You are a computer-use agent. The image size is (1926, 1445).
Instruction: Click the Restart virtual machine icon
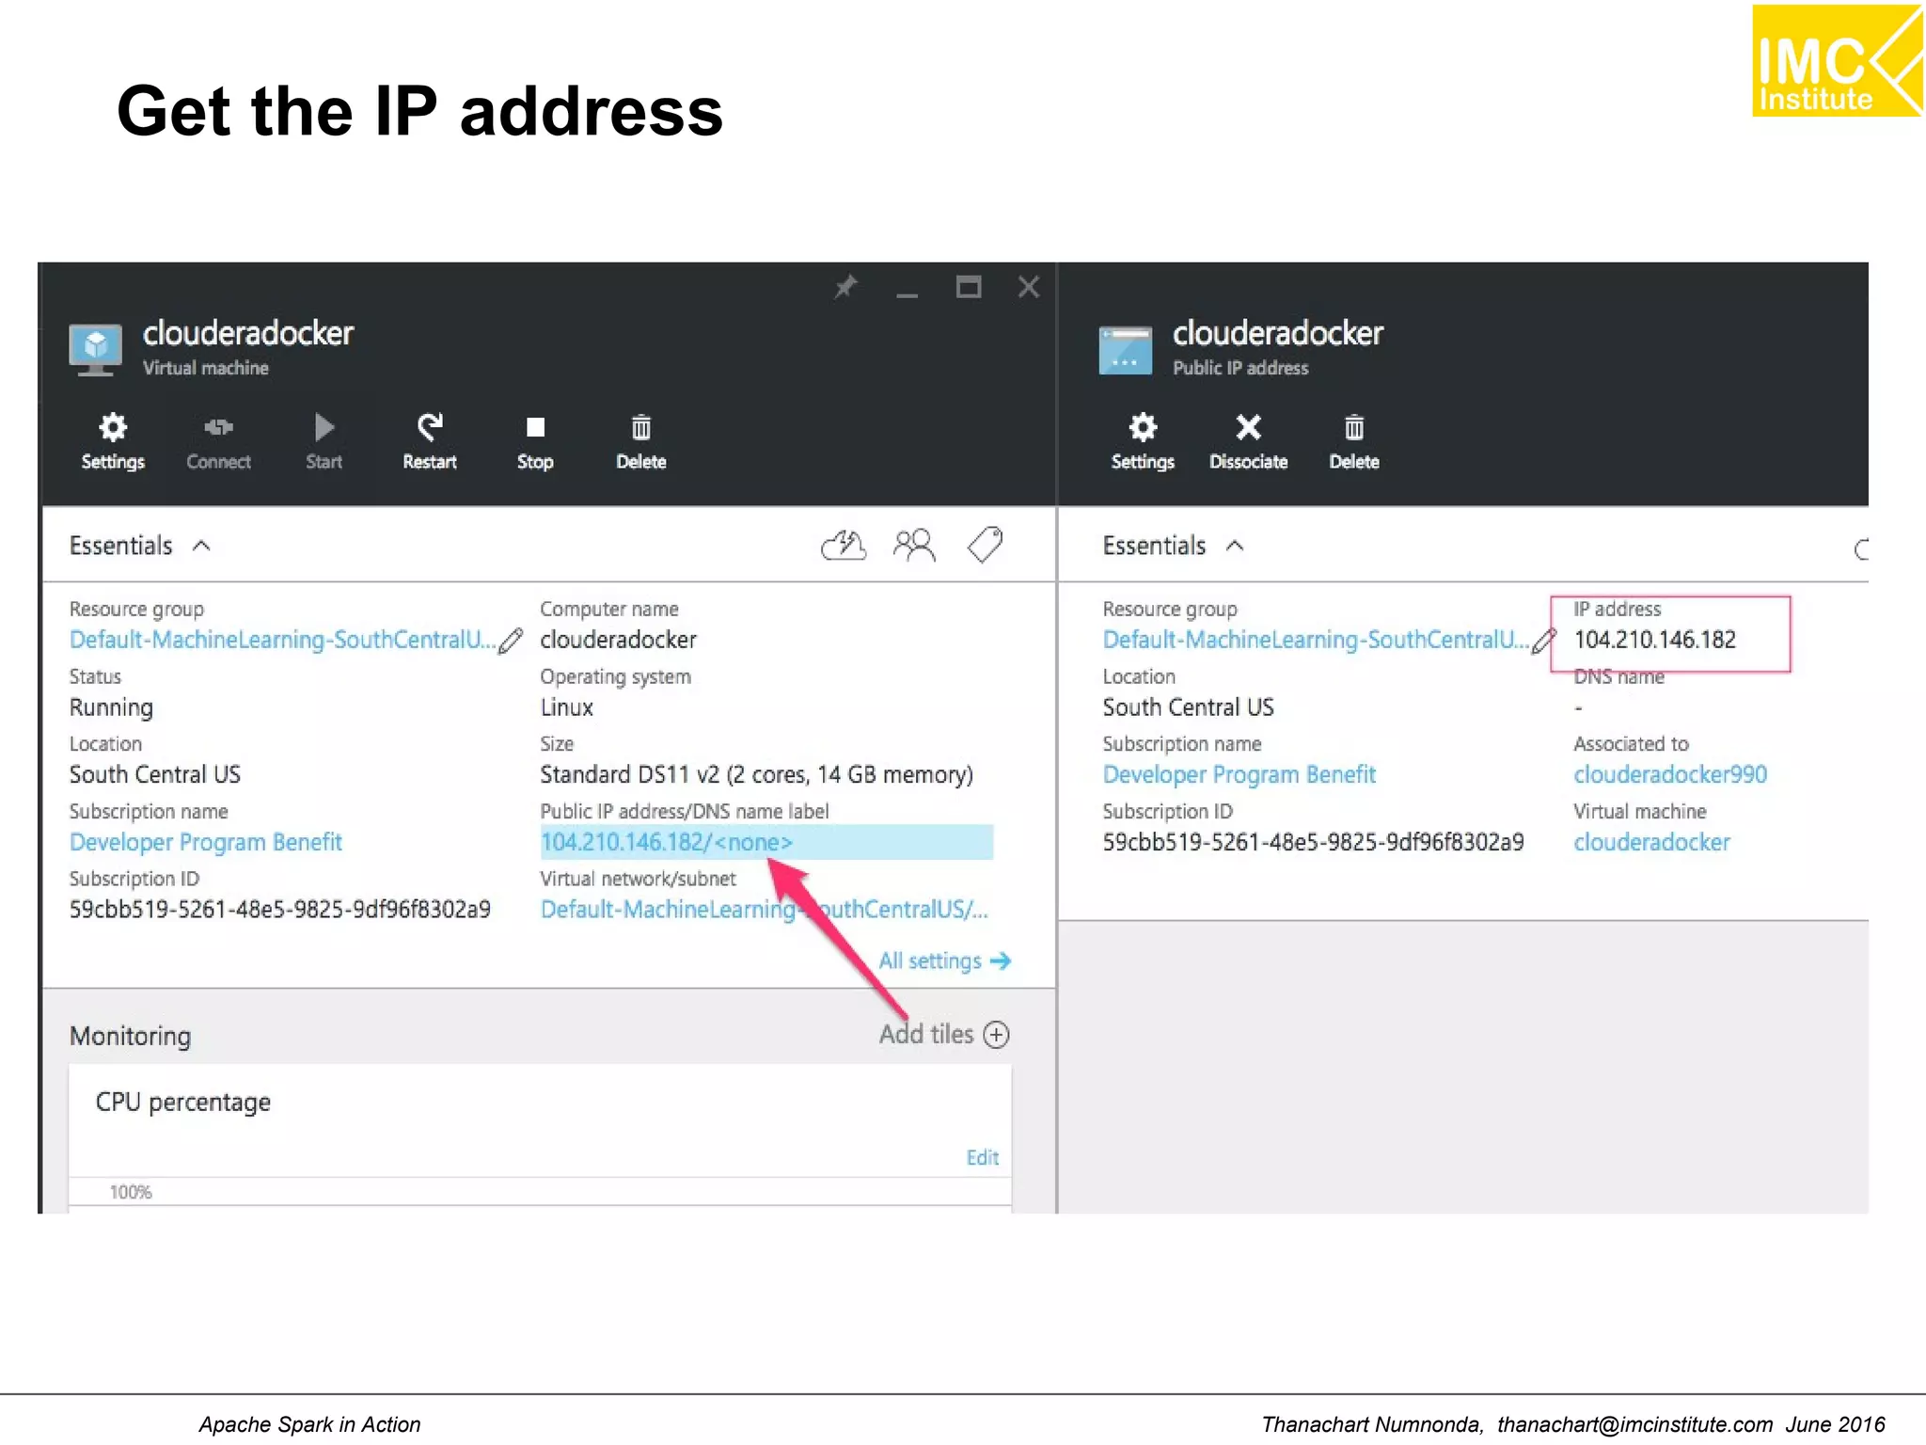click(x=430, y=429)
